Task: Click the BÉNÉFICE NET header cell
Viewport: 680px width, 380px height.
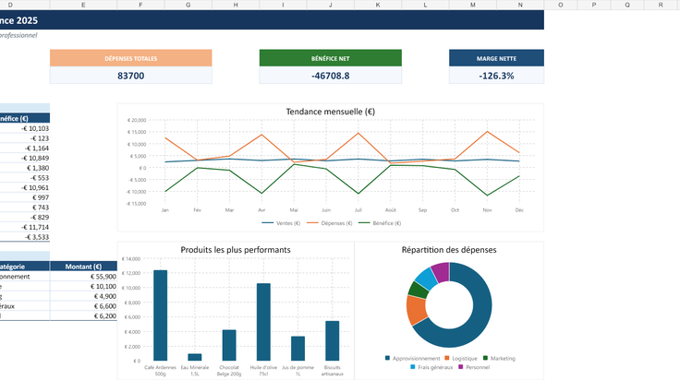Action: click(330, 58)
